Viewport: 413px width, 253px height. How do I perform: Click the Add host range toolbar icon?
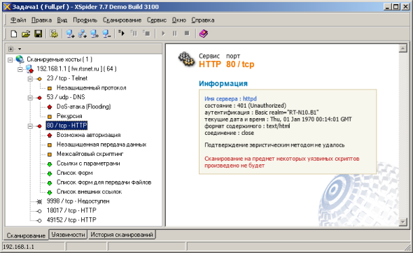tap(83, 34)
